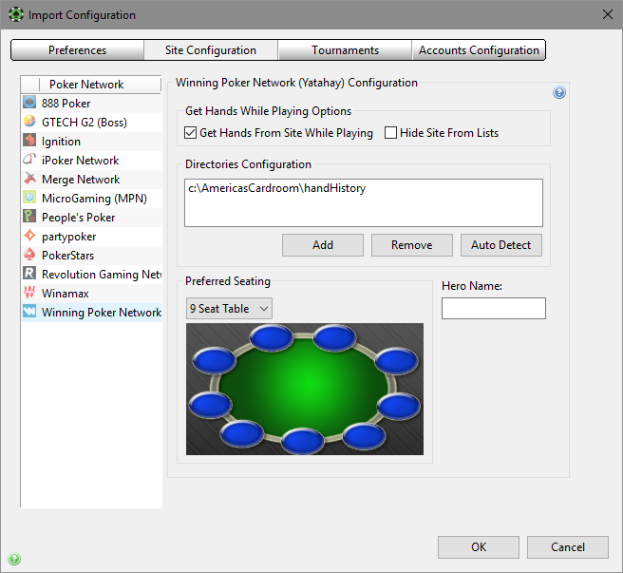Select Revolution Gaming Network in the list
Viewport: 623px width, 573px height.
click(91, 274)
